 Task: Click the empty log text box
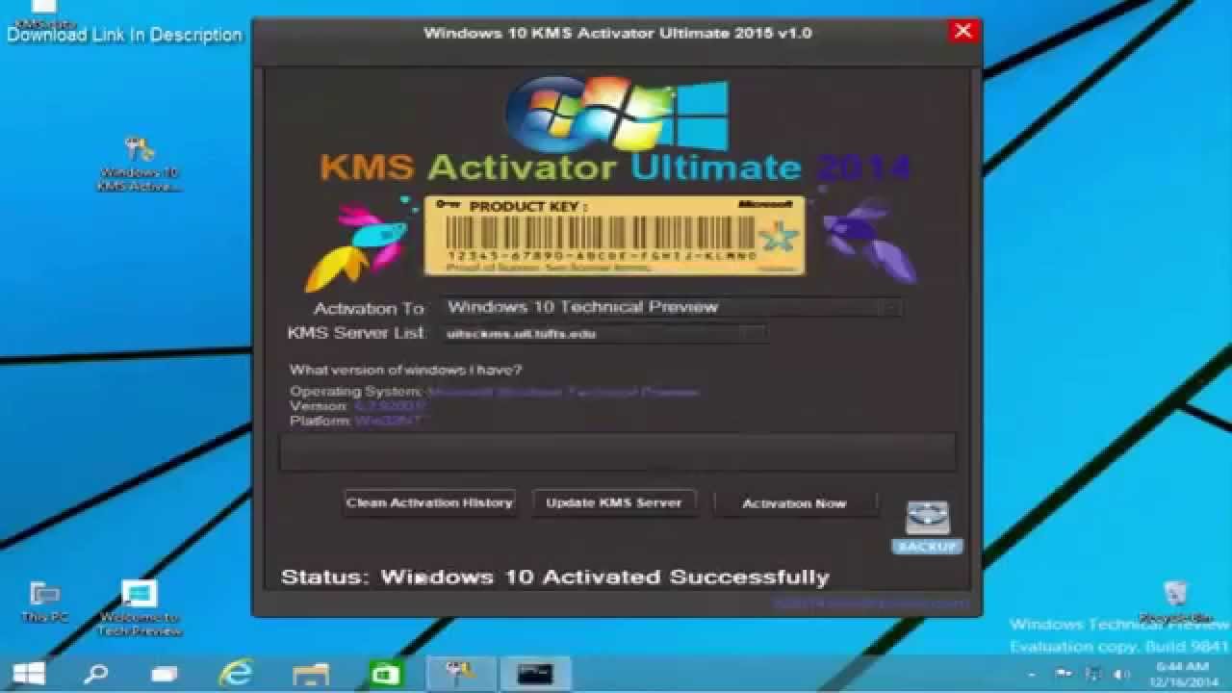point(617,451)
